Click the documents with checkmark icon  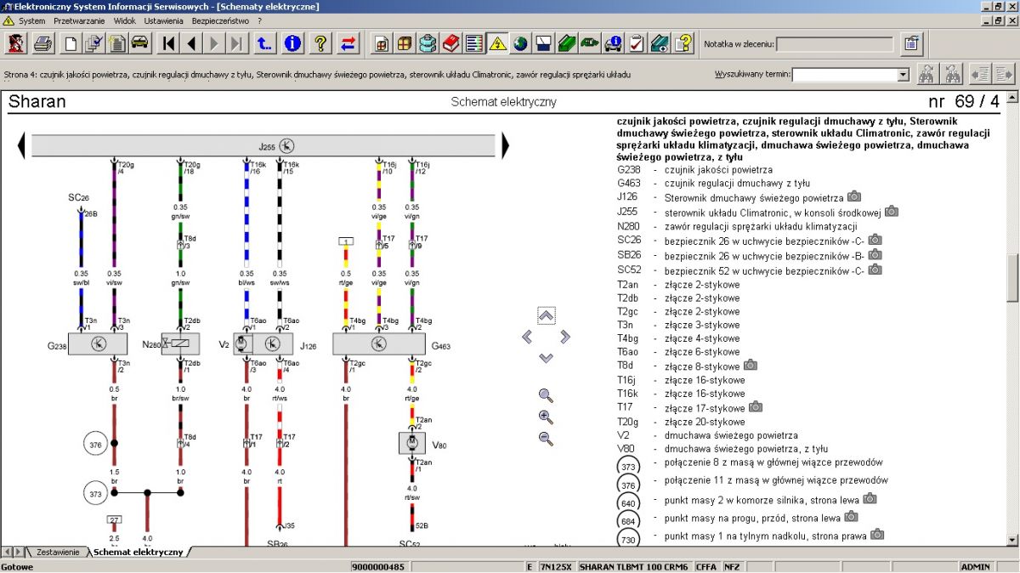94,43
